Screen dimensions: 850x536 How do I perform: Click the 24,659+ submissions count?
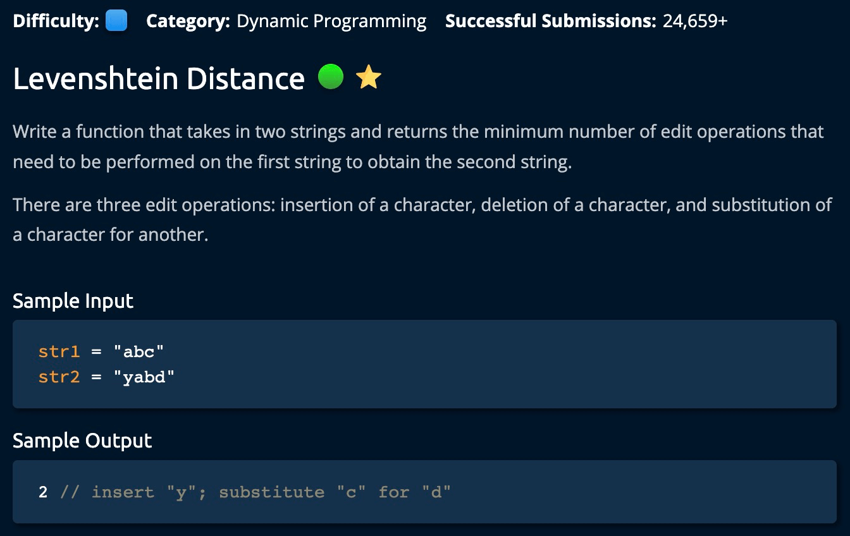coord(695,21)
